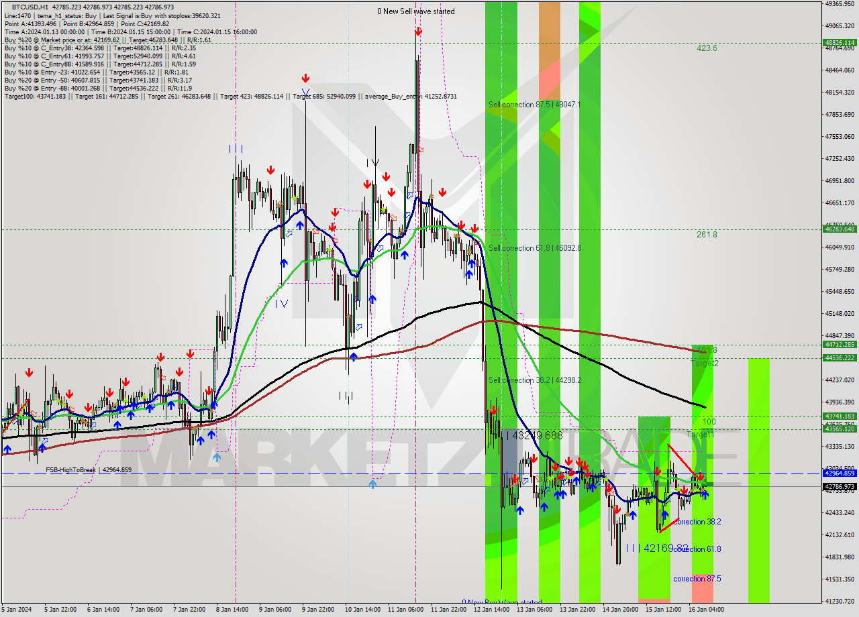This screenshot has width=859, height=617.
Task: Click the 44536.222 price level tag
Action: [839, 357]
